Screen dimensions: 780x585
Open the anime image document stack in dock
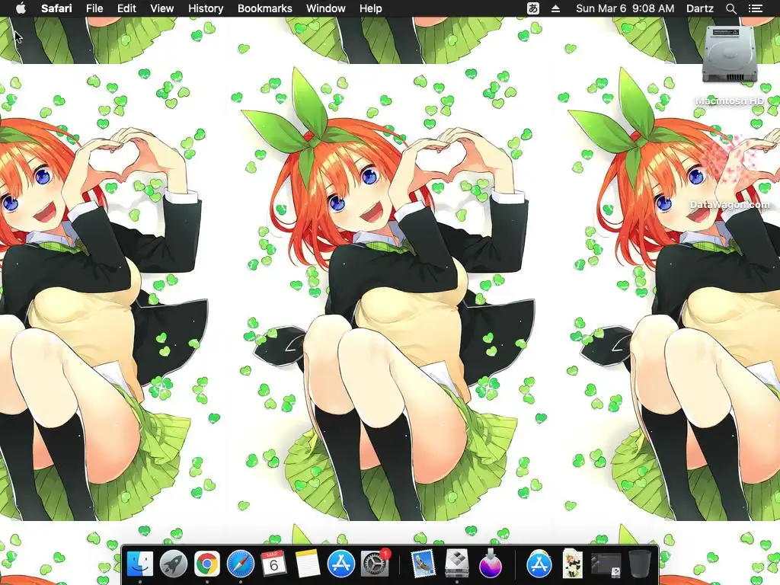click(572, 564)
